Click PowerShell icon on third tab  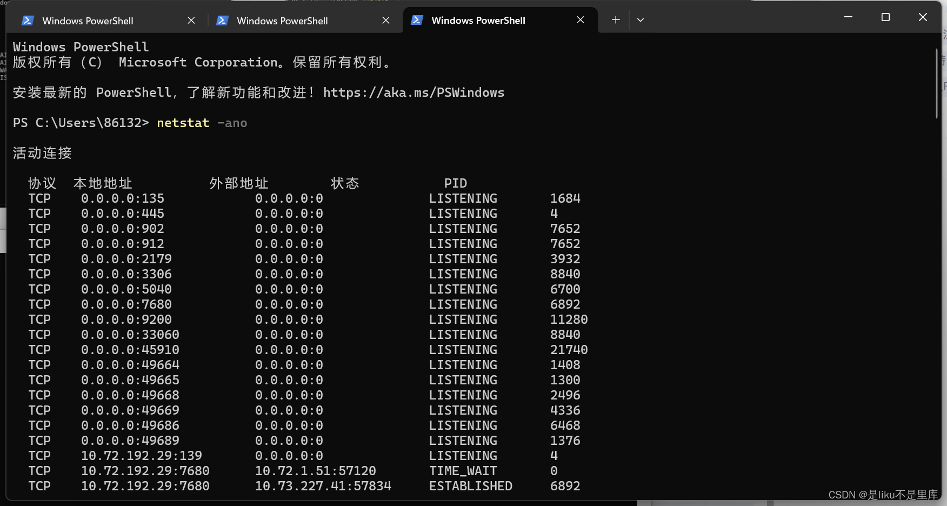coord(417,20)
